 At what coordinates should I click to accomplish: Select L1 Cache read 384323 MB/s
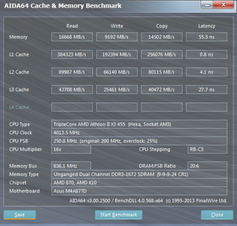tap(72, 54)
